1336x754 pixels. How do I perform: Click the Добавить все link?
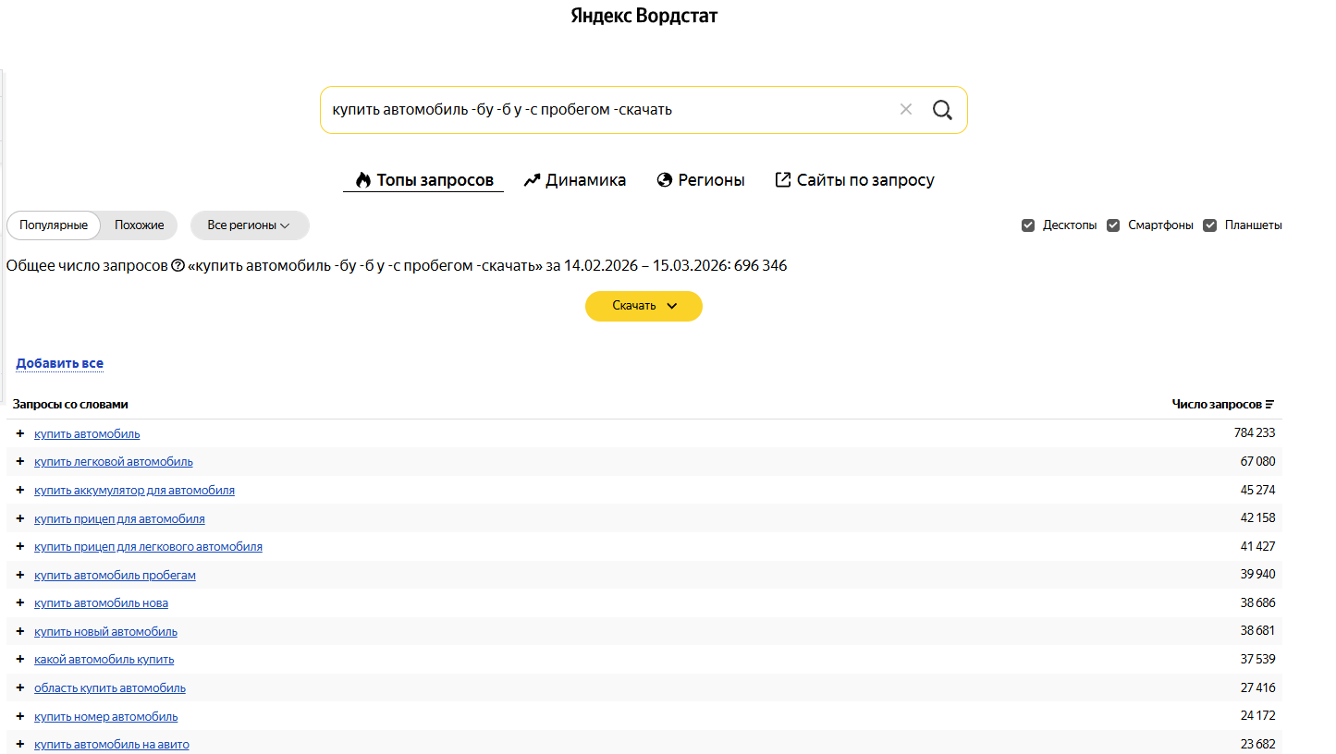(x=59, y=363)
